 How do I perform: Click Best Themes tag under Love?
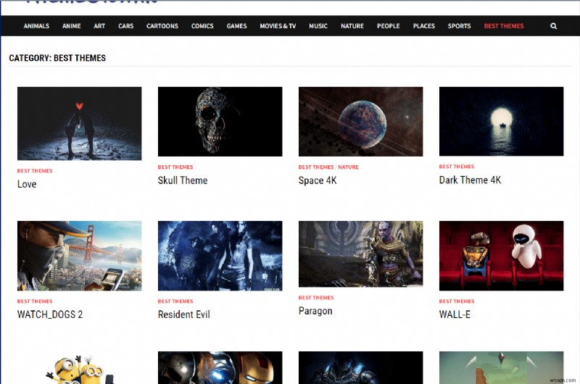point(35,171)
